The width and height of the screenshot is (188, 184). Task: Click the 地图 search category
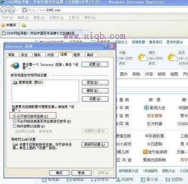click(174, 74)
